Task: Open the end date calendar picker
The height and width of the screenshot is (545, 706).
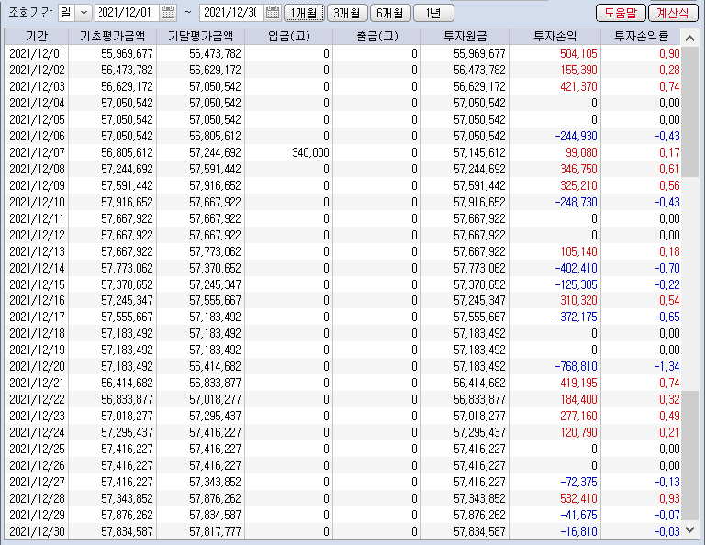Action: (x=273, y=13)
